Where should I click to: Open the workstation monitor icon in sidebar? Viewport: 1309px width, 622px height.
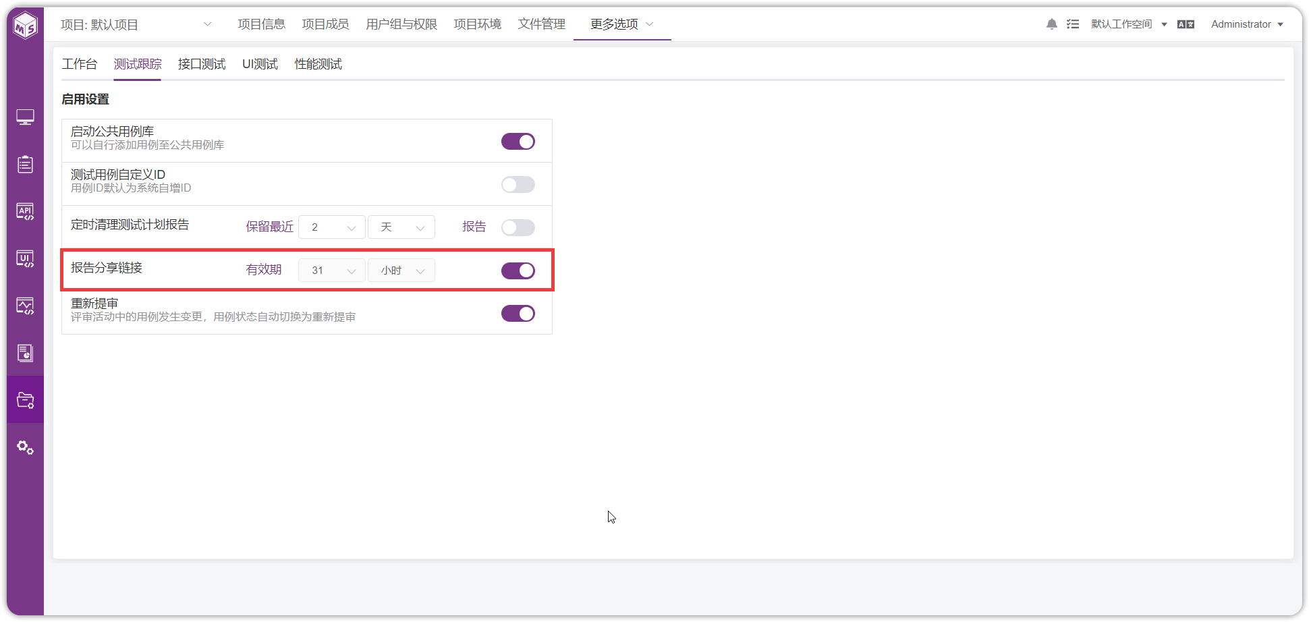[x=26, y=117]
